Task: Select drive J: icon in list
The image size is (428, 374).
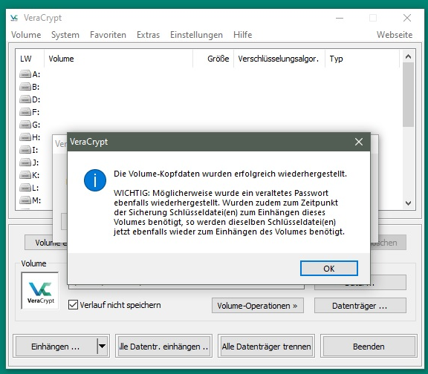Action: coord(25,163)
